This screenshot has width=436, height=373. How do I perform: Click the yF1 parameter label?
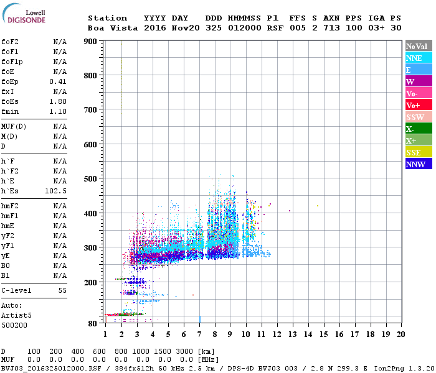[x=7, y=246]
